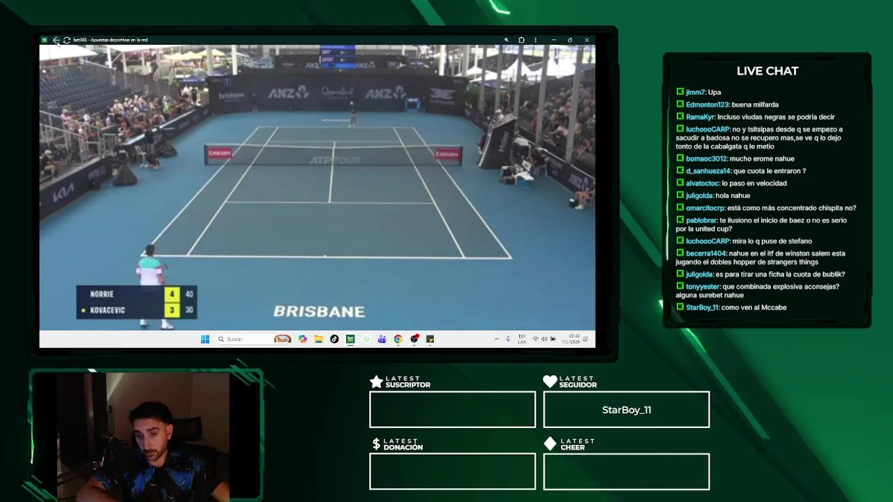This screenshot has height=502, width=893.
Task: Open the extensions puzzle icon in the title bar
Action: tap(521, 40)
